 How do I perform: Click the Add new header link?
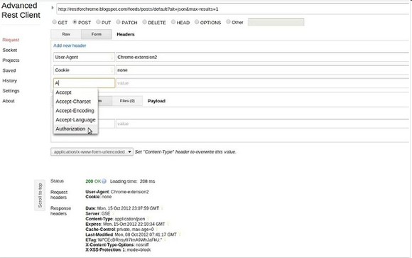70,45
